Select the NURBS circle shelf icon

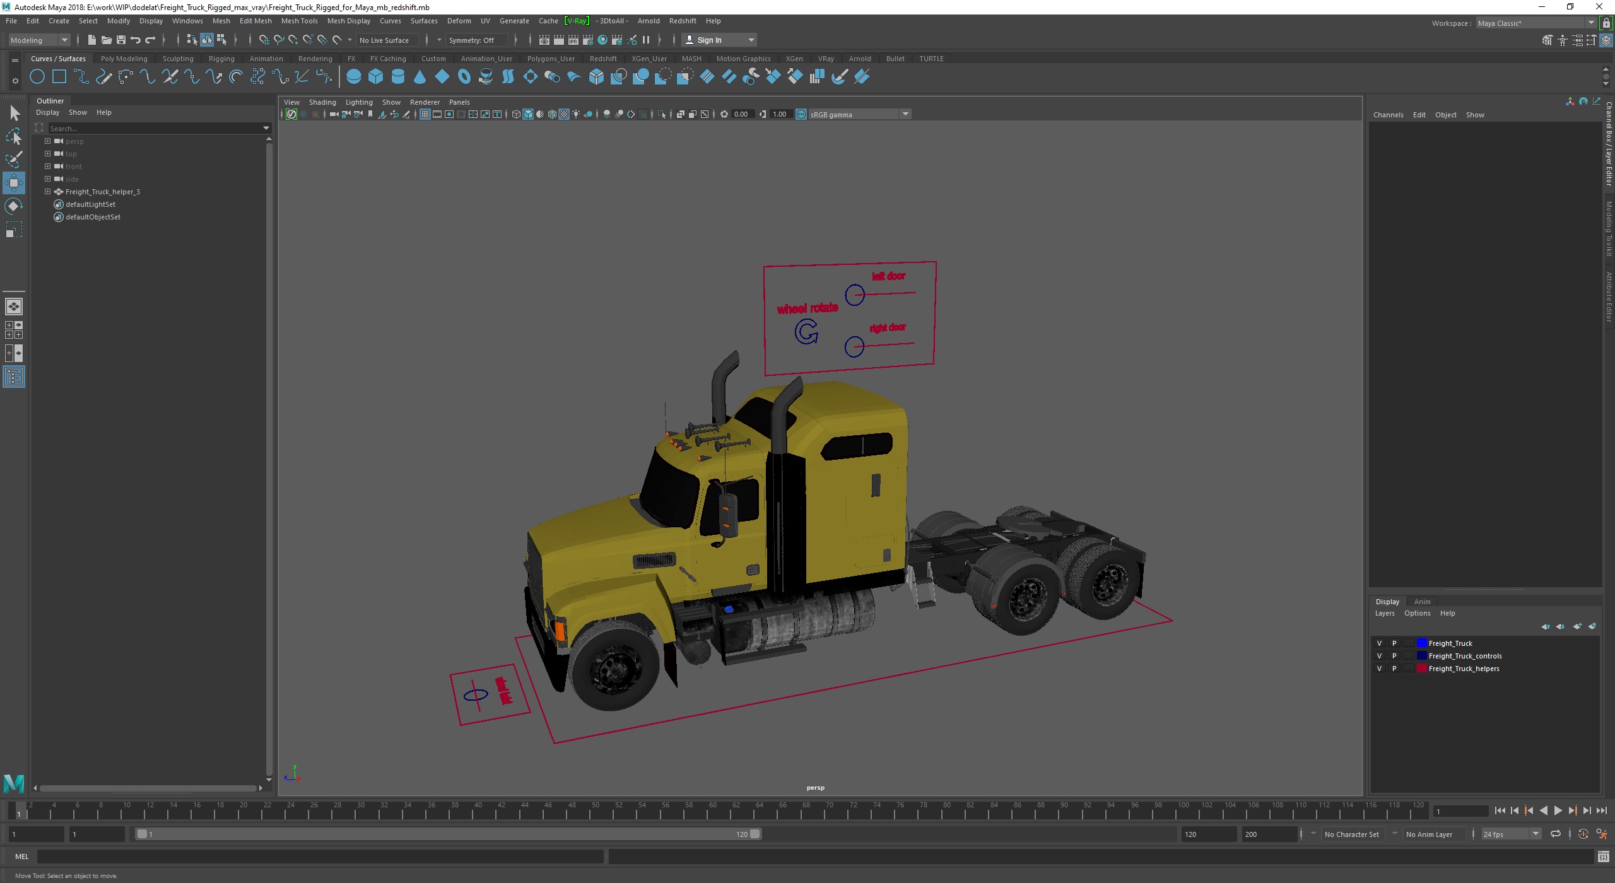click(x=37, y=77)
